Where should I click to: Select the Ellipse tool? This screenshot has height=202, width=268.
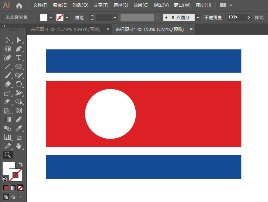(x=19, y=66)
